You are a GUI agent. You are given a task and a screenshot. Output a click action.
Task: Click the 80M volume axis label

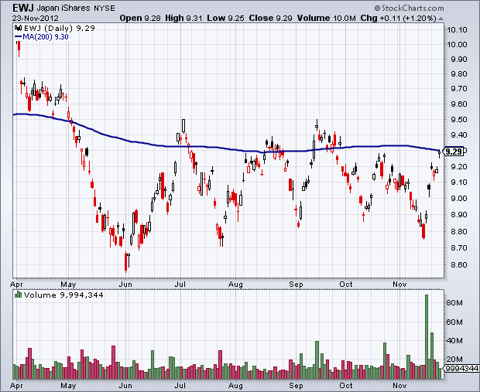tap(454, 303)
